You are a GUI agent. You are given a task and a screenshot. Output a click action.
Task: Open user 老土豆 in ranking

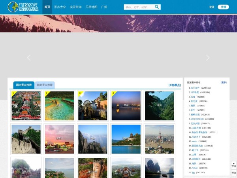point(195,150)
